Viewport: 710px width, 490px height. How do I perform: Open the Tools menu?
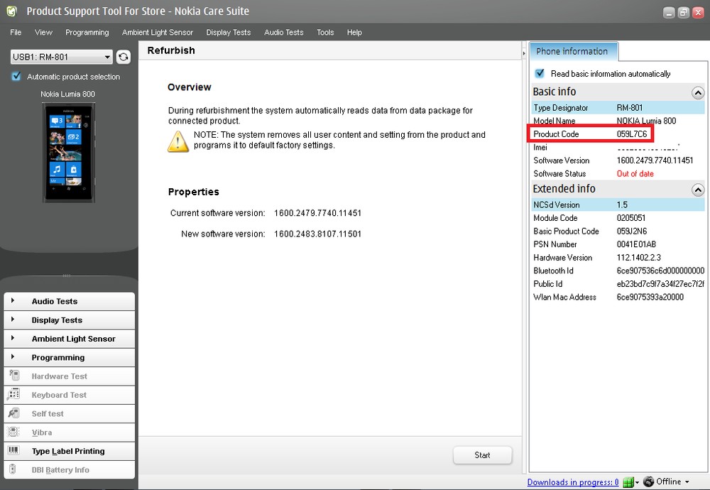click(x=325, y=32)
